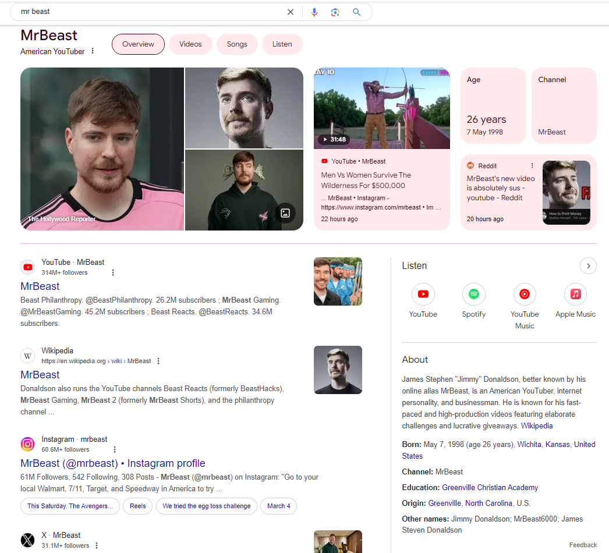The height and width of the screenshot is (553, 609).
Task: Click the Wikipedia favicon icon
Action: [x=27, y=356]
